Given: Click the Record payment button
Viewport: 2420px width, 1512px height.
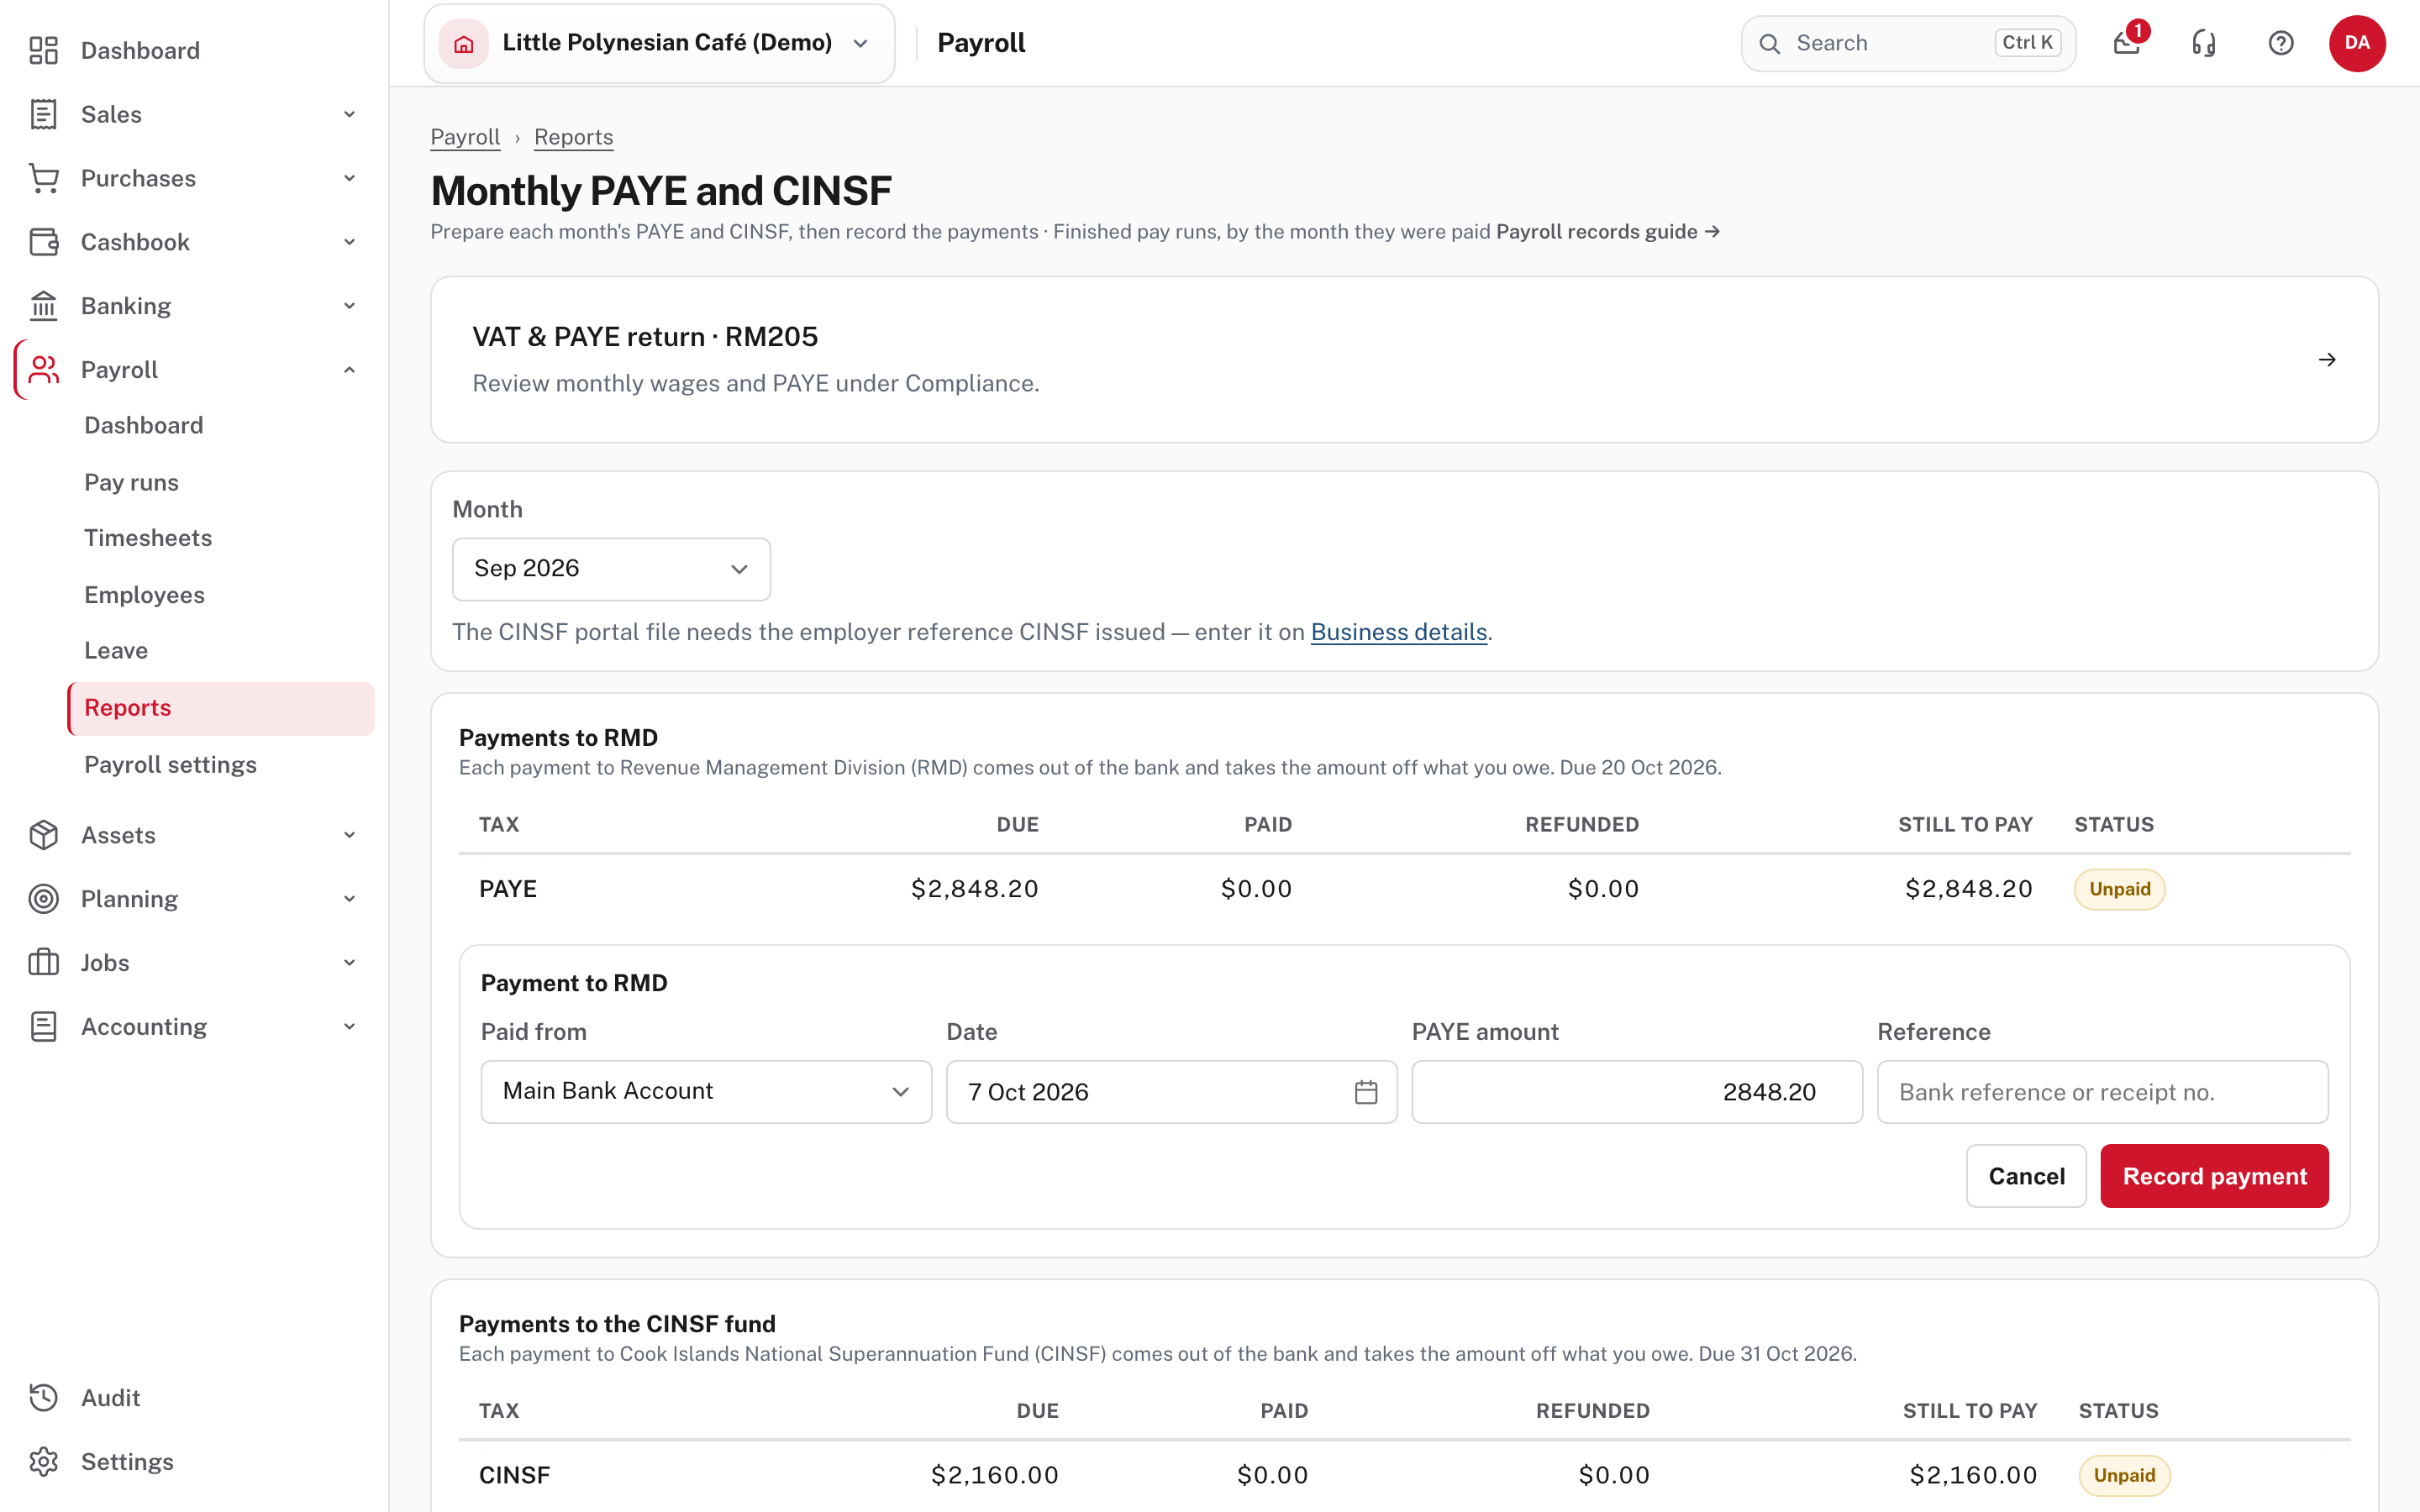Looking at the screenshot, I should (2214, 1176).
